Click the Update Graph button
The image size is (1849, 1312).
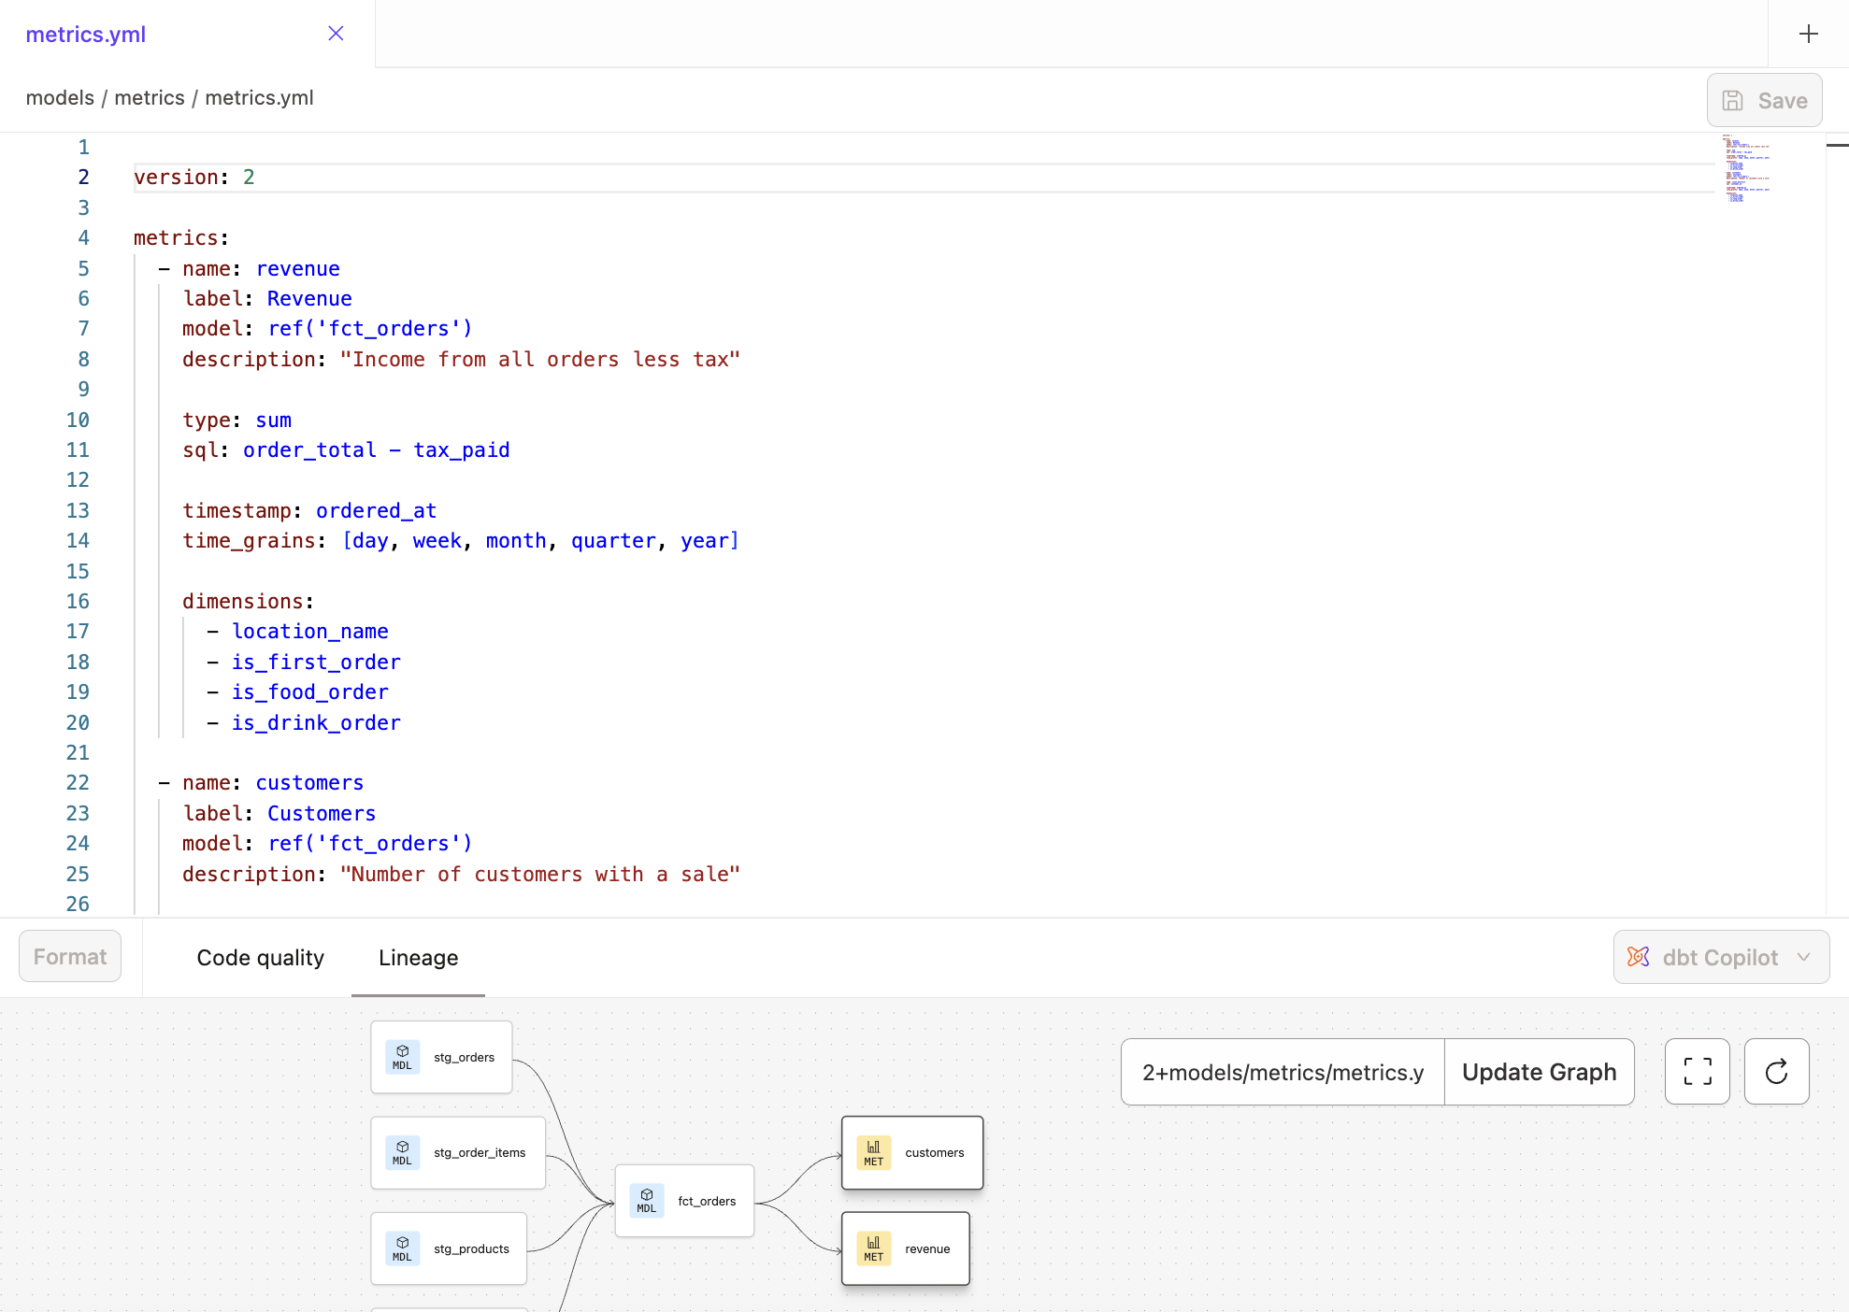click(1539, 1071)
